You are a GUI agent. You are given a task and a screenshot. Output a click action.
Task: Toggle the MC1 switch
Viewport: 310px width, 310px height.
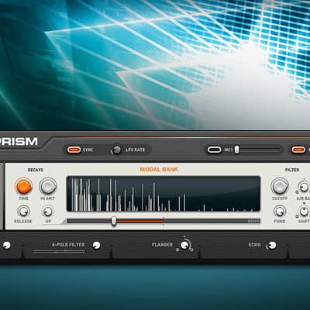pyautogui.click(x=214, y=150)
